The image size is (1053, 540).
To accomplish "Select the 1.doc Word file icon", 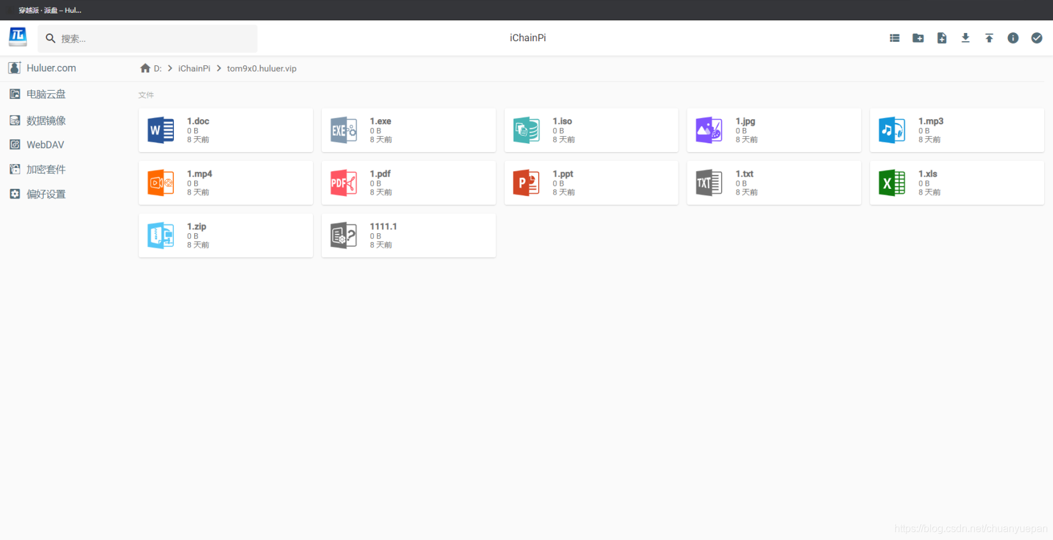I will (161, 130).
